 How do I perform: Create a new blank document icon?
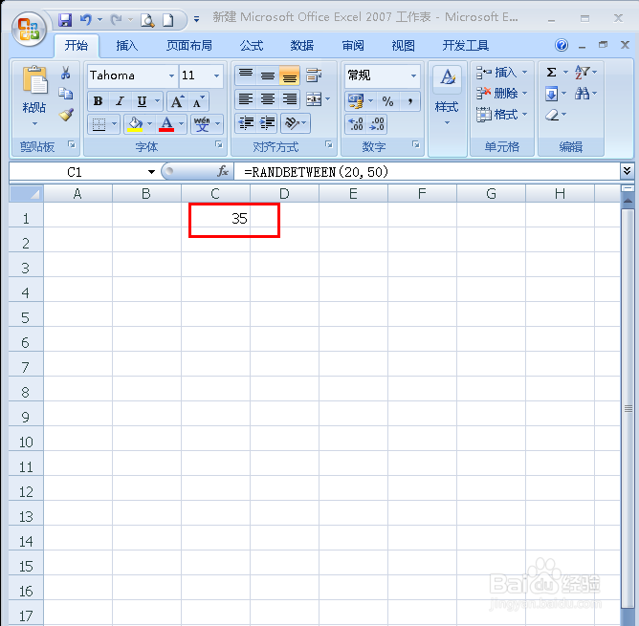pos(168,19)
